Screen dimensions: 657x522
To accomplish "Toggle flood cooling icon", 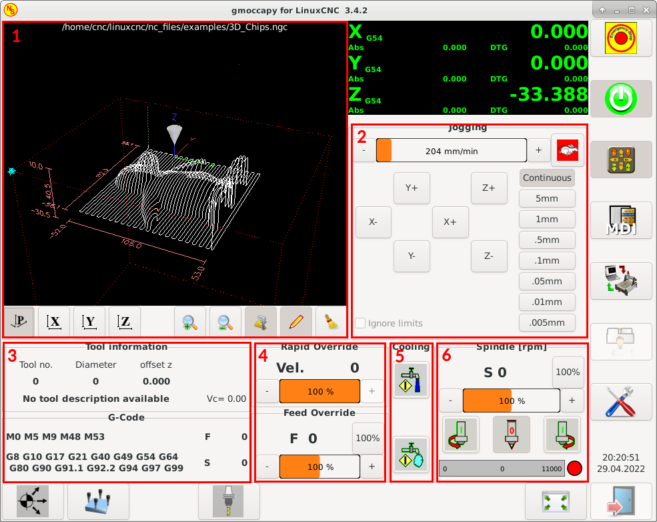I will click(x=410, y=380).
